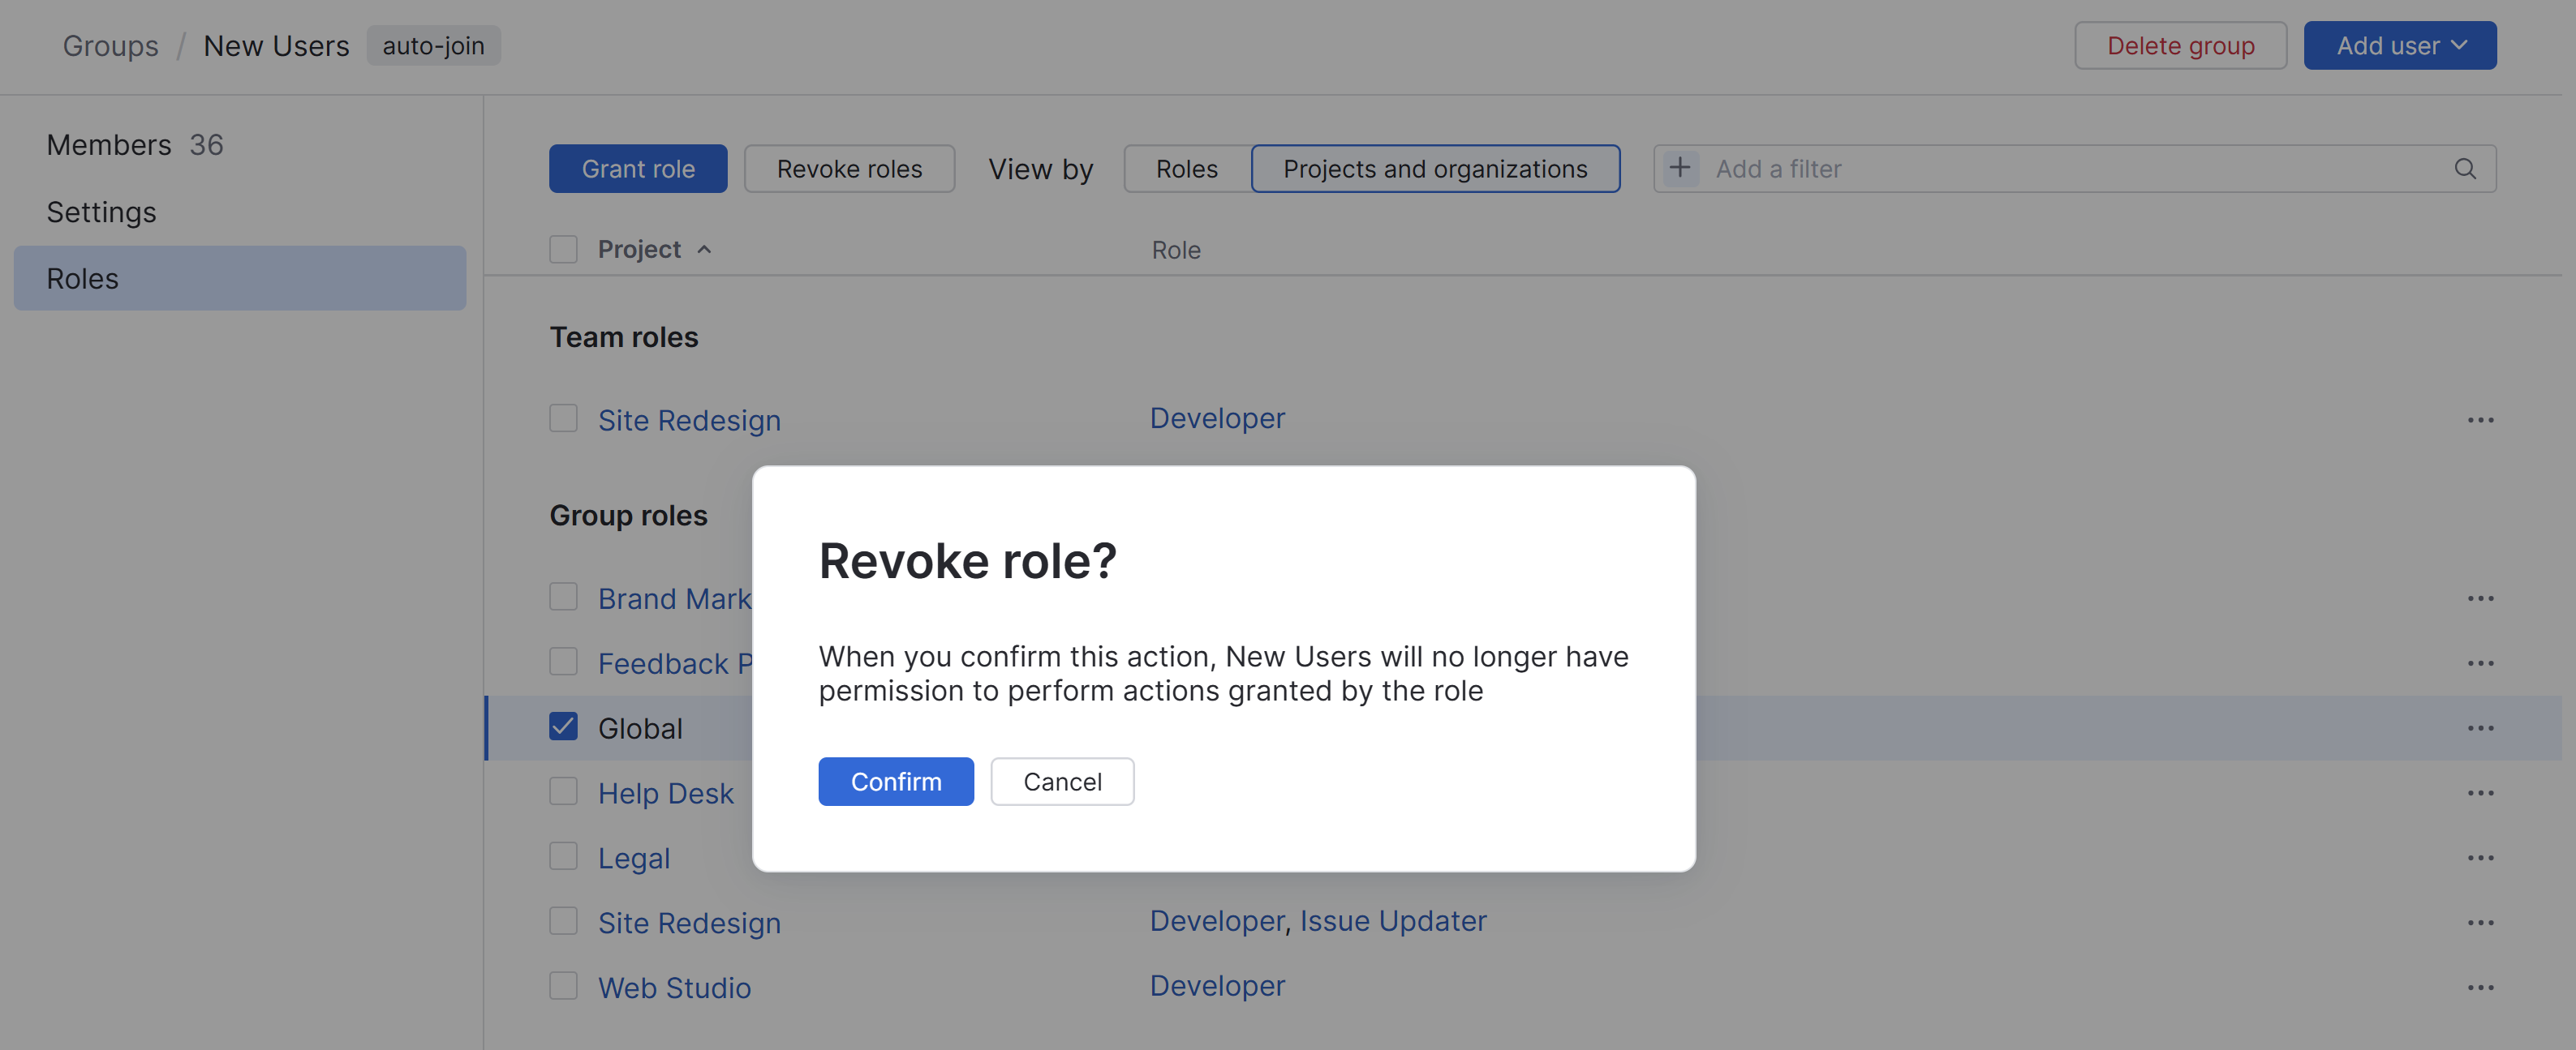Open Groups breadcrumb link
The width and height of the screenshot is (2576, 1050).
tap(110, 46)
